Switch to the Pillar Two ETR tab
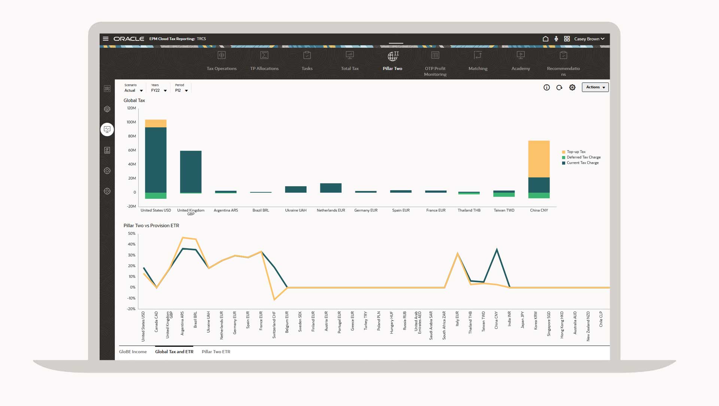This screenshot has height=406, width=719. click(216, 352)
